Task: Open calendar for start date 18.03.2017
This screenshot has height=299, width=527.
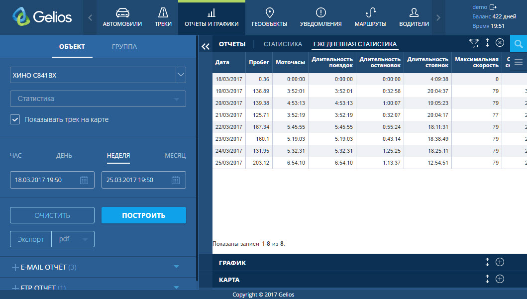Action: pos(84,180)
